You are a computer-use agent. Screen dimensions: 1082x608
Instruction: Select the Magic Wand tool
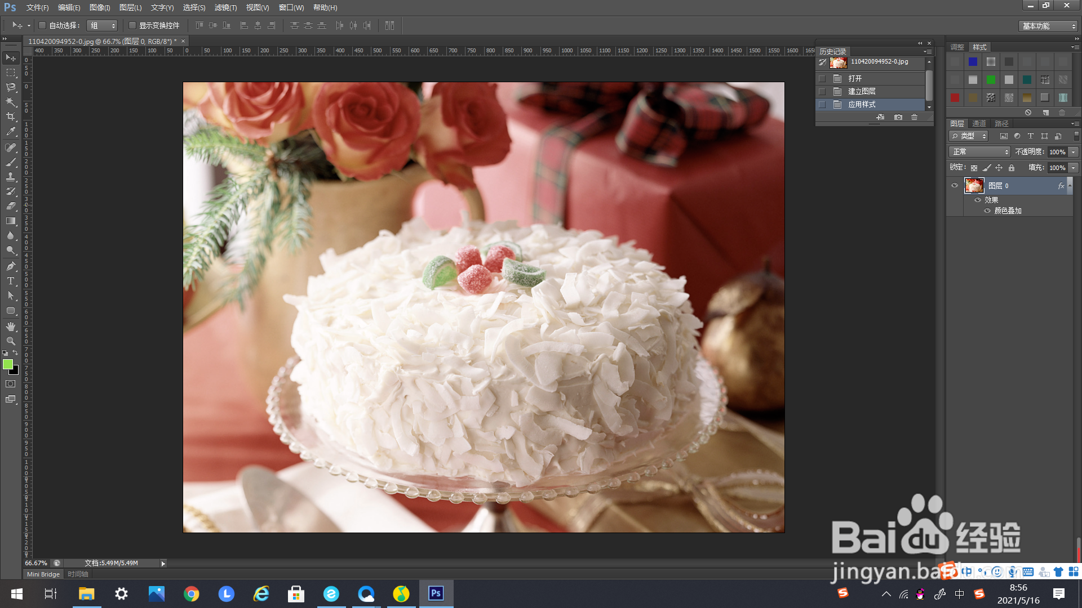point(11,102)
